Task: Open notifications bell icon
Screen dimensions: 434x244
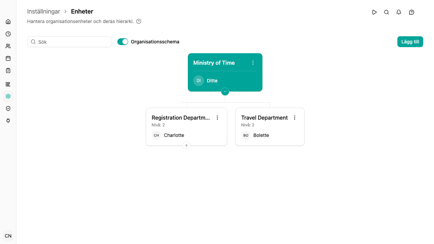Action: tap(399, 12)
